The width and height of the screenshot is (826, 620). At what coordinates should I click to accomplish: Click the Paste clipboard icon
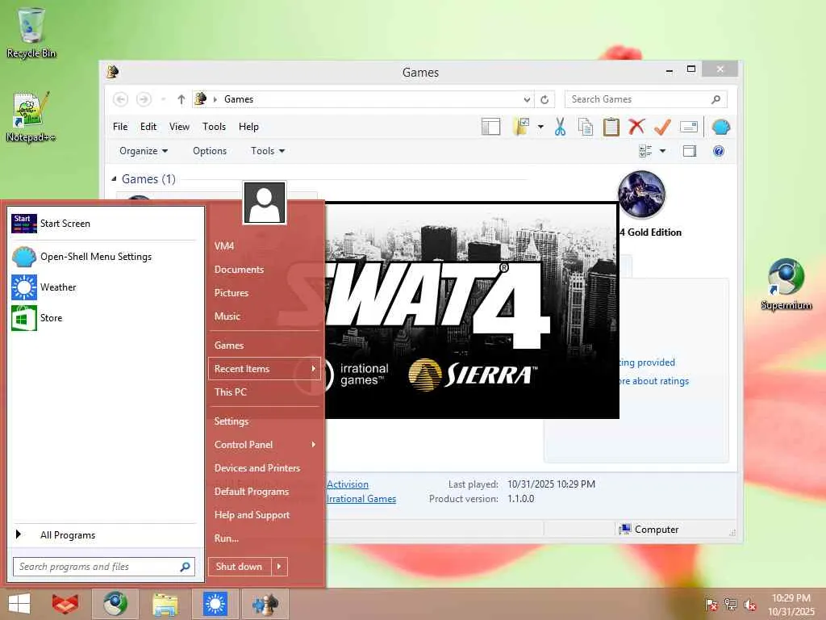pos(611,127)
